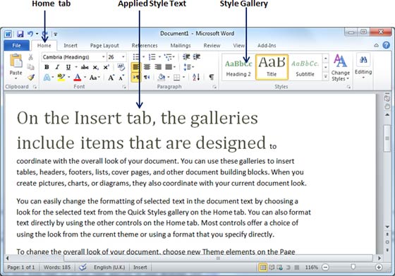This screenshot has height=276, width=395.
Task: Toggle Bold formatting
Action: tap(47, 67)
